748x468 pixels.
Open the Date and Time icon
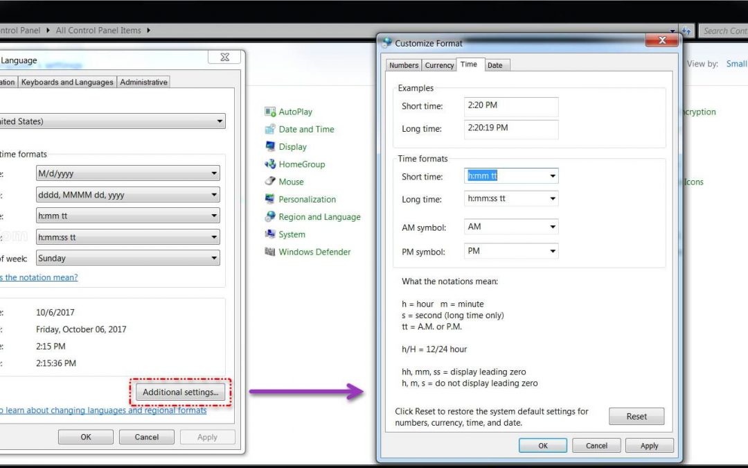coord(270,129)
